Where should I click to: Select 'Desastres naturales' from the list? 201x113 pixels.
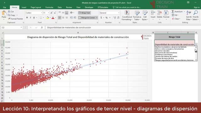coord(162,51)
